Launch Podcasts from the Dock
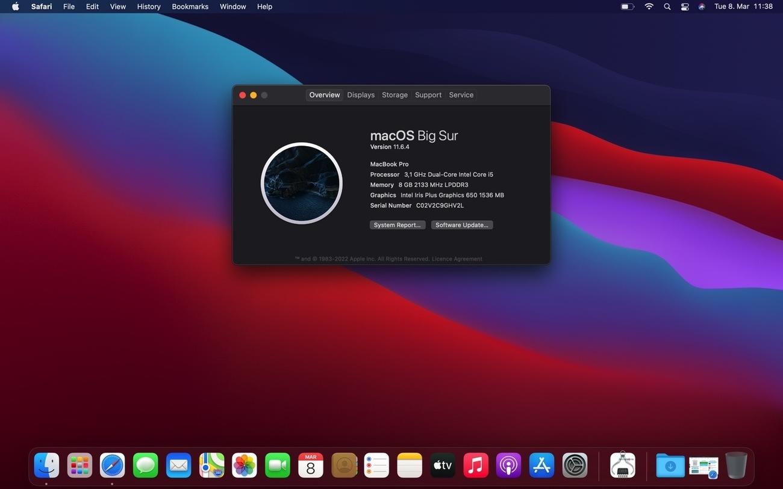 (508, 466)
